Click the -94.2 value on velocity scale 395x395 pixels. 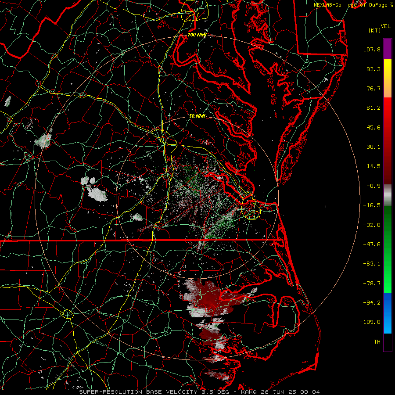(x=372, y=303)
